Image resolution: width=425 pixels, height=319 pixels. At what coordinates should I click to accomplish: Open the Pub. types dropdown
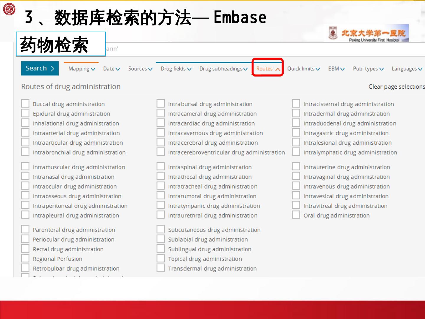(x=368, y=69)
